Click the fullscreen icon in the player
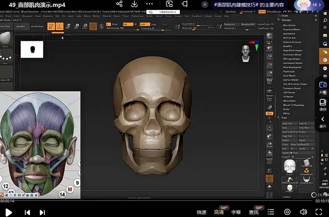Viewport: 329px width, 217px height. [319, 212]
